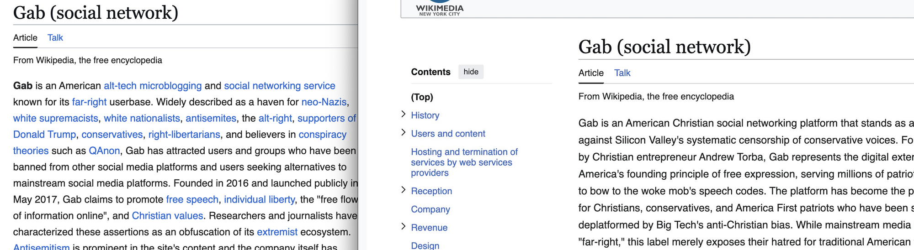Viewport: 914px width, 250px height.
Task: Follow the antisemites link
Action: [x=211, y=119]
